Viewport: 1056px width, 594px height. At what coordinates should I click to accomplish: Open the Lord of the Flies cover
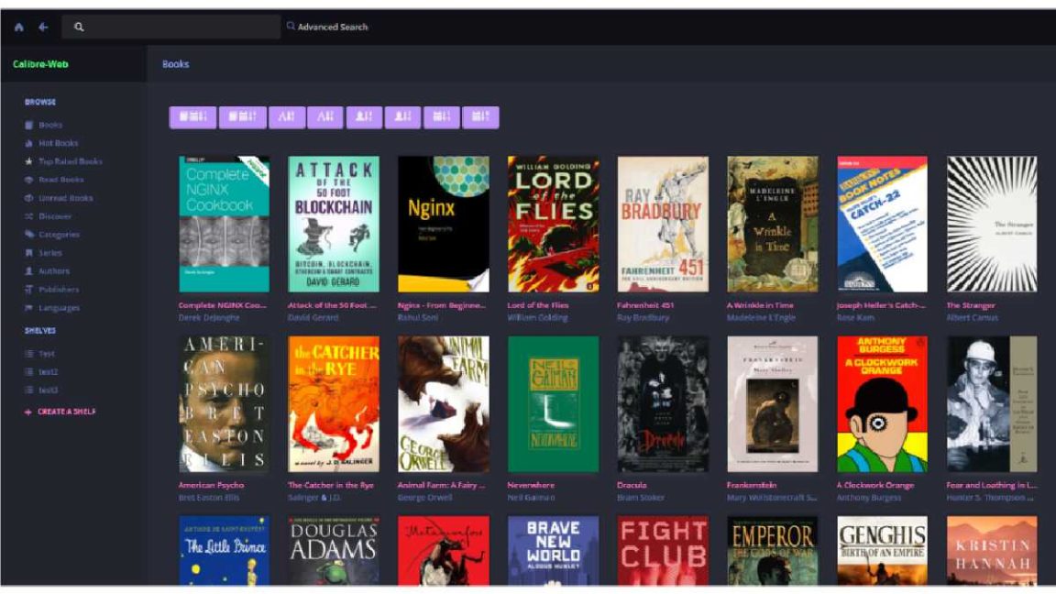[x=553, y=225]
